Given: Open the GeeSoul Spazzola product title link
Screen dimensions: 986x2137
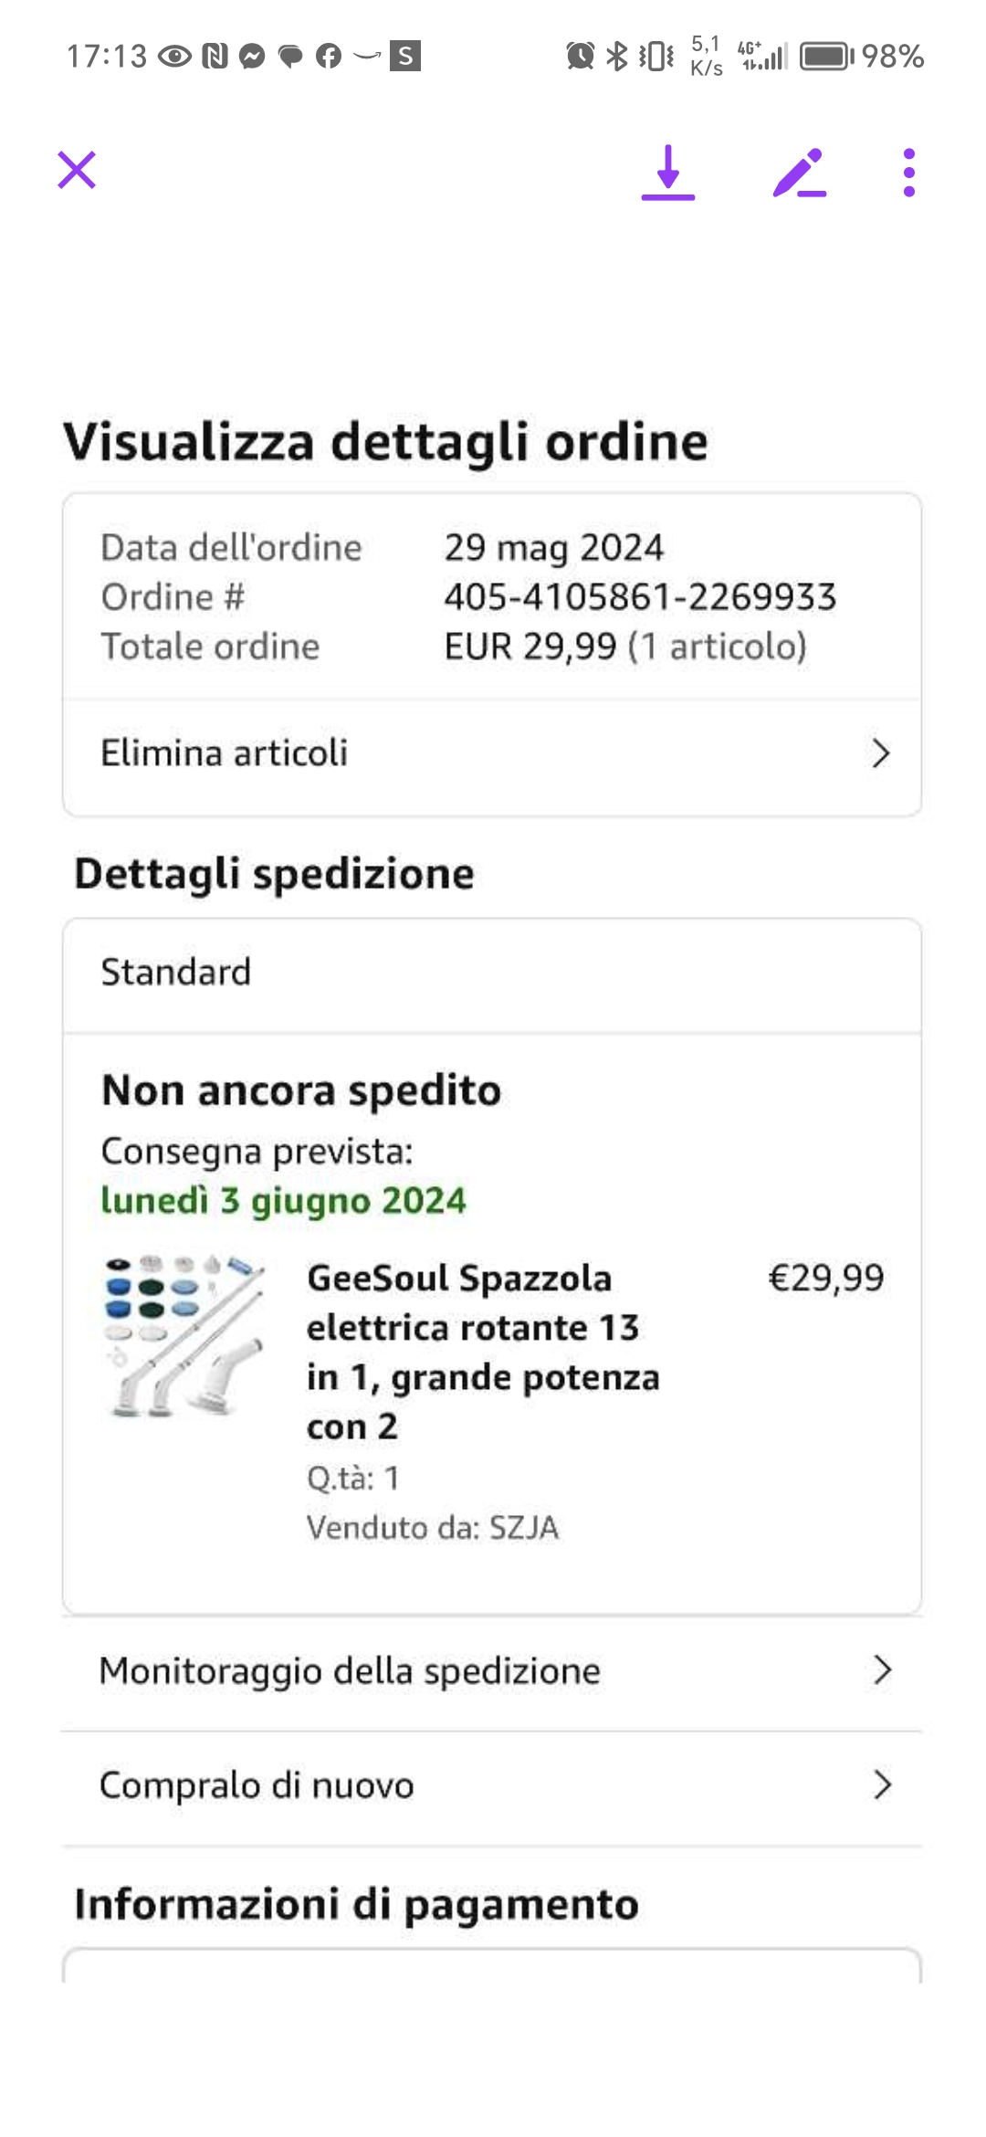Looking at the screenshot, I should pyautogui.click(x=483, y=1352).
